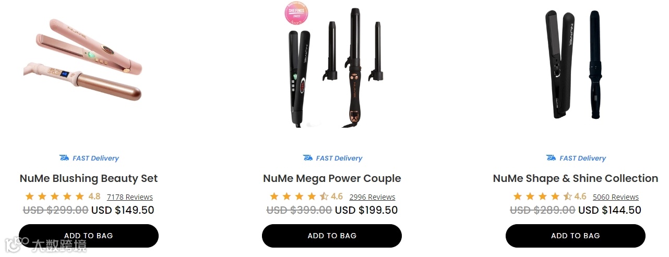Open the NuMe Mega Power Couple title
Viewport: 669px width, 257px height.
pyautogui.click(x=332, y=178)
